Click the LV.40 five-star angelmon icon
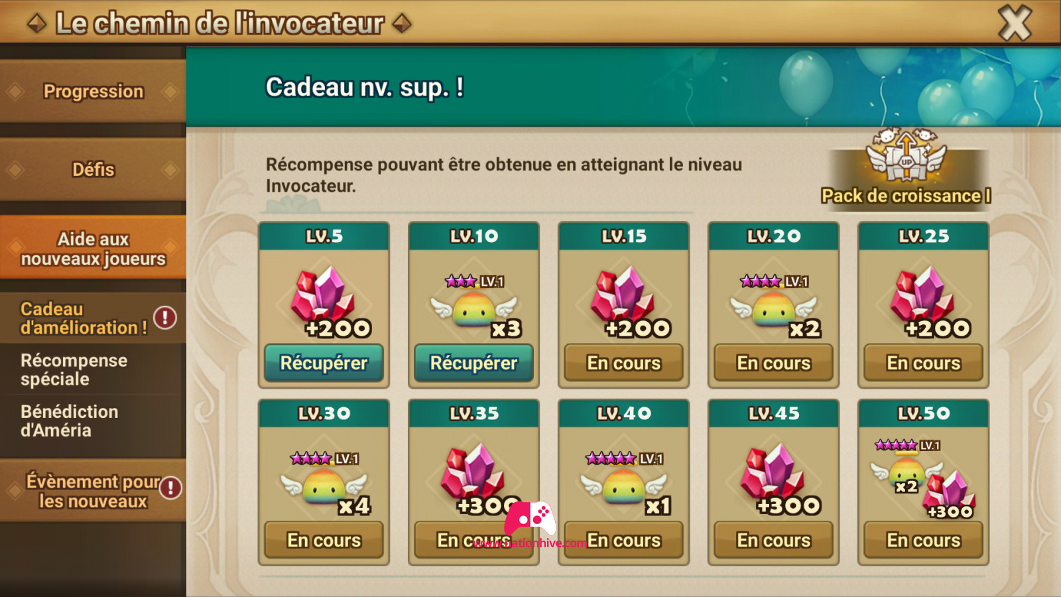 tap(623, 484)
